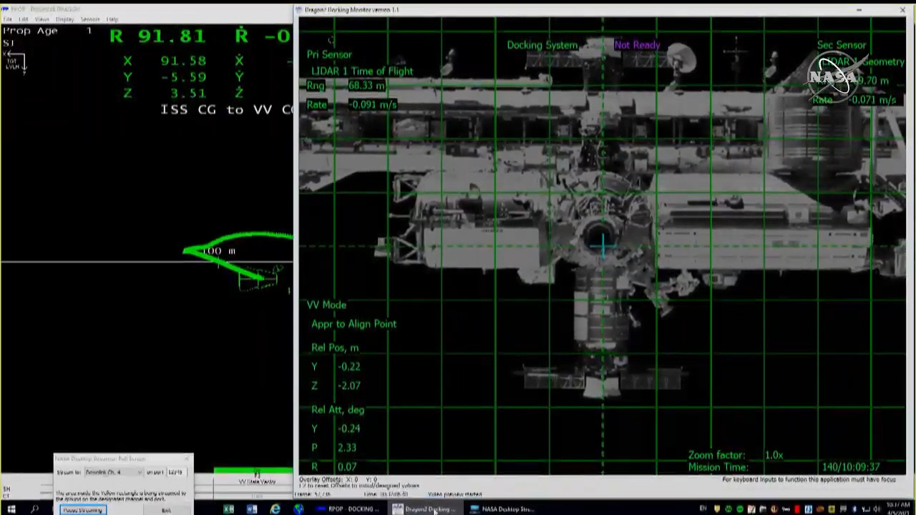This screenshot has width=916, height=515.
Task: Open the File menu in RPOP
Action: coord(7,19)
